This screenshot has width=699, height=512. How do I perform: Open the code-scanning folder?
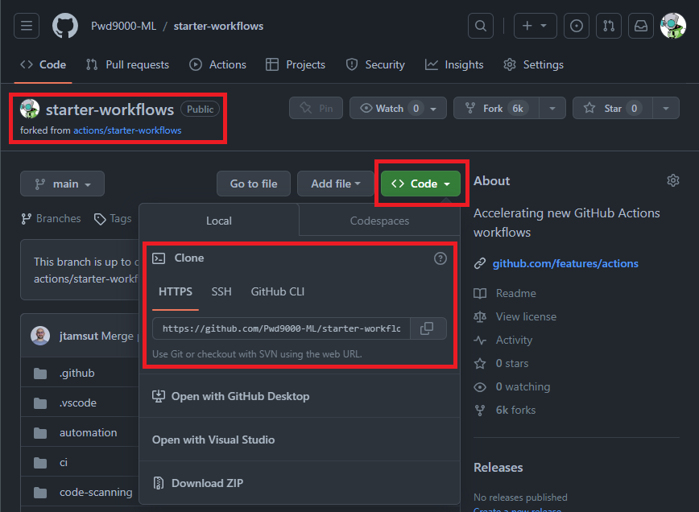coord(96,493)
